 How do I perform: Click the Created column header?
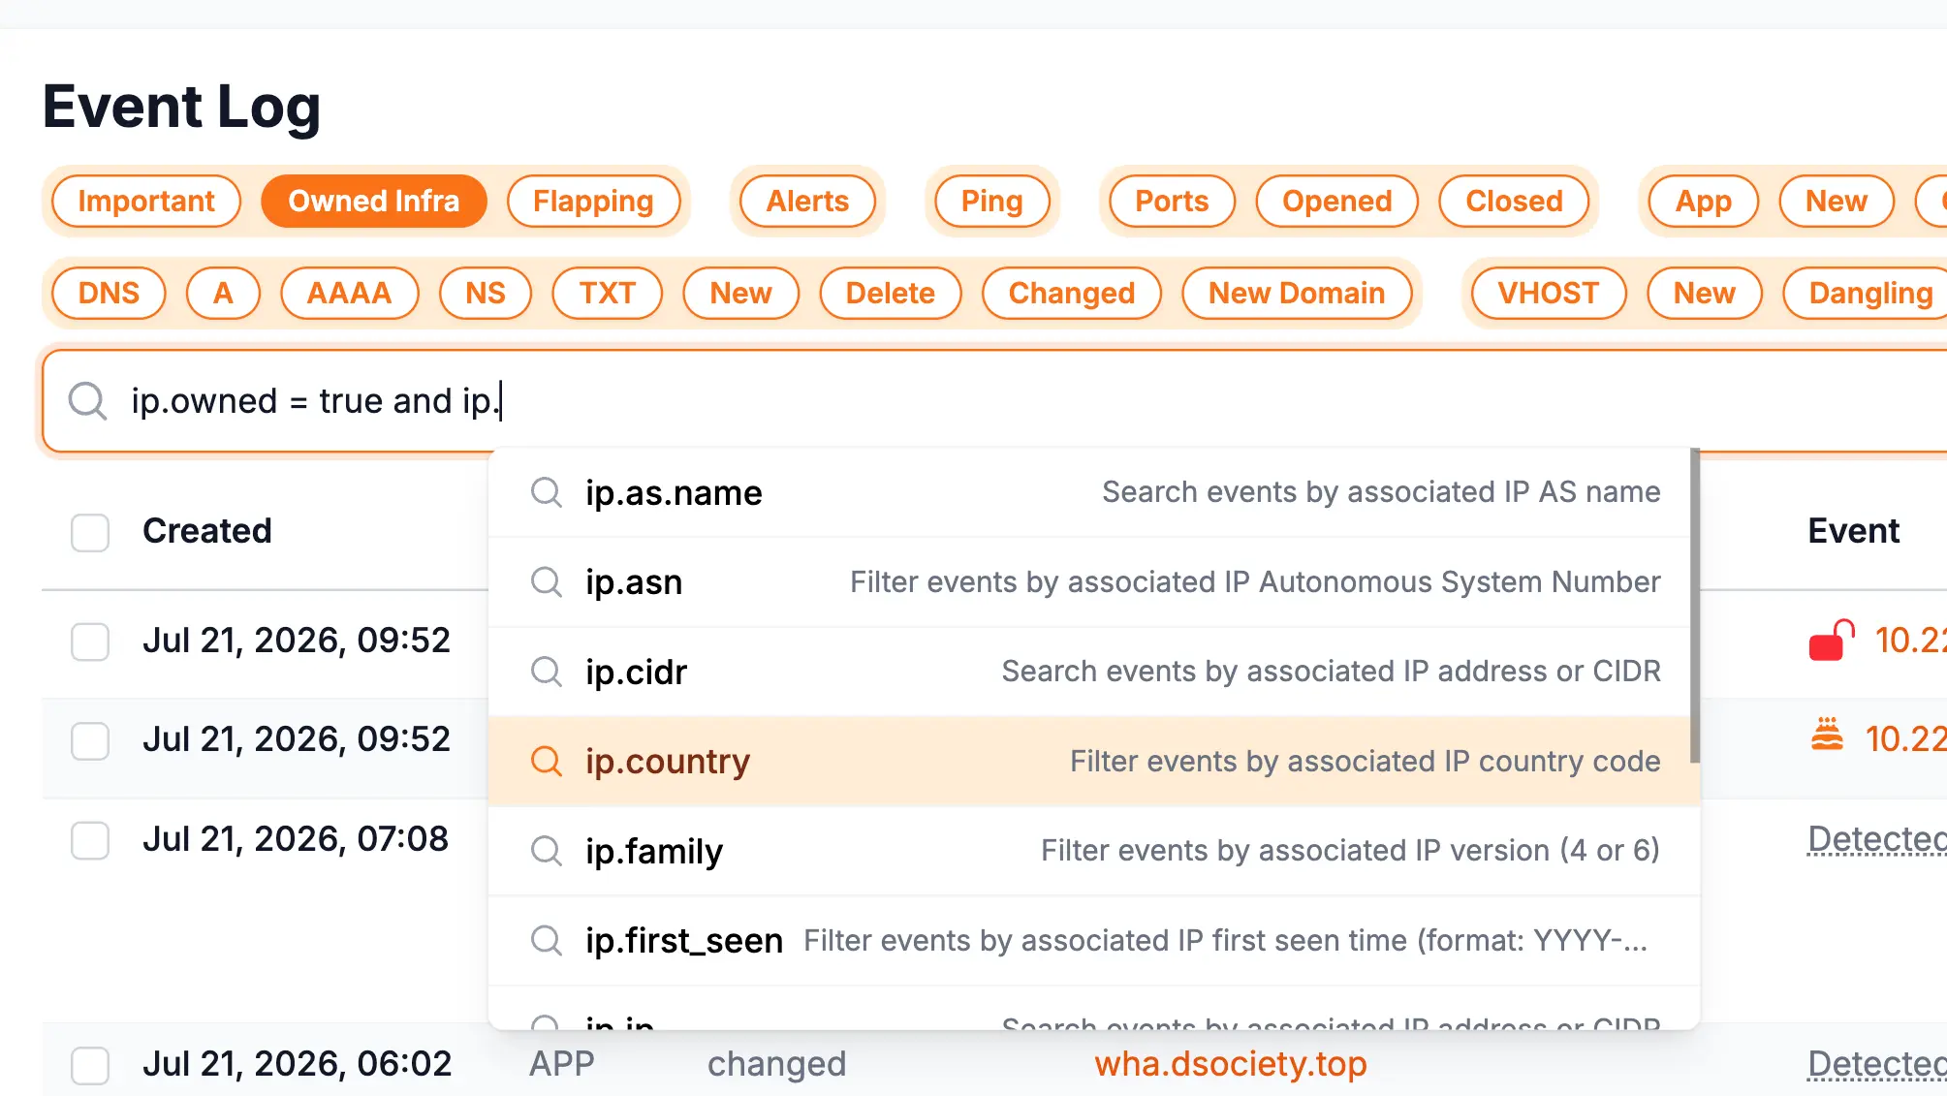tap(206, 531)
